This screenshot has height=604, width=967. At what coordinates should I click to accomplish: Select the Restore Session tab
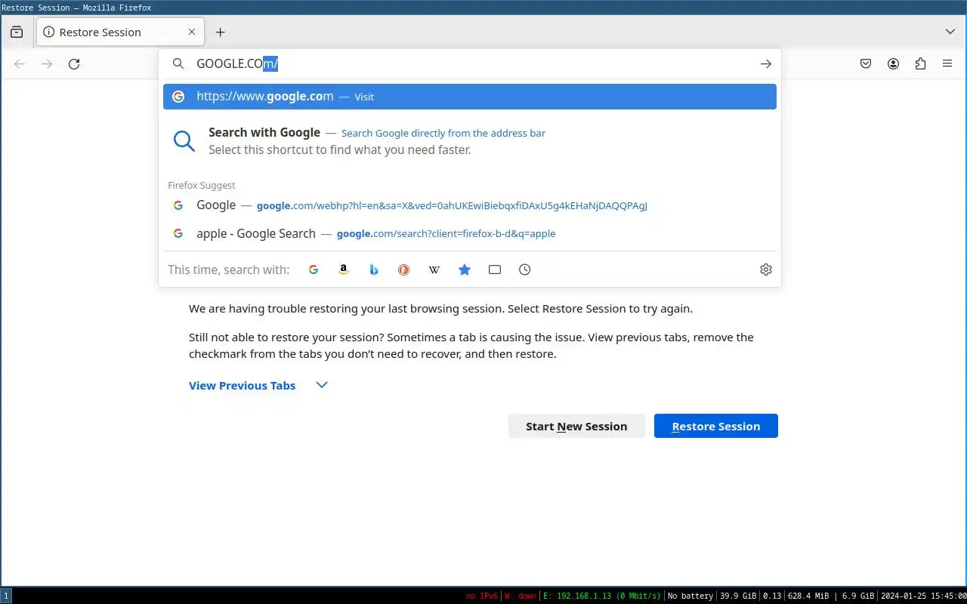119,32
